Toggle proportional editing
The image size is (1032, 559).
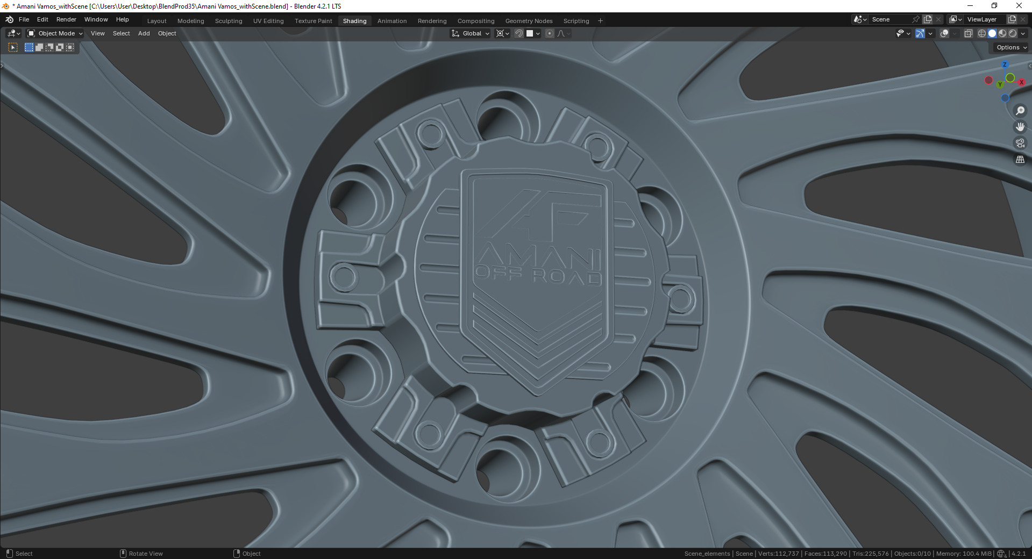click(x=550, y=33)
